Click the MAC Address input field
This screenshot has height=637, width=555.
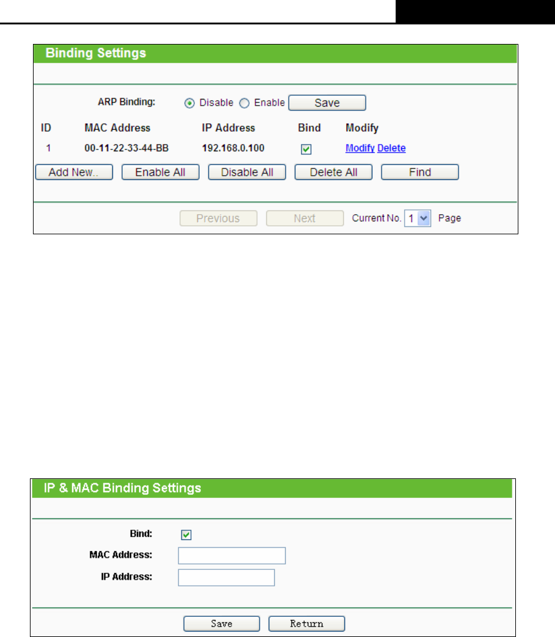click(232, 556)
